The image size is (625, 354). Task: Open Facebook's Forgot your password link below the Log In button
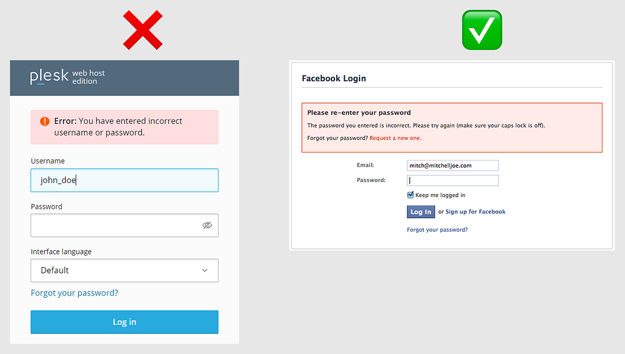click(x=437, y=229)
